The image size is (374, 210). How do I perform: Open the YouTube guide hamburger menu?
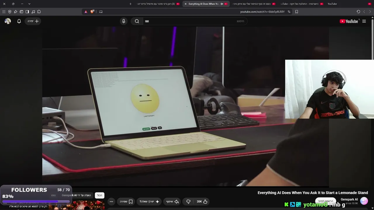click(364, 21)
